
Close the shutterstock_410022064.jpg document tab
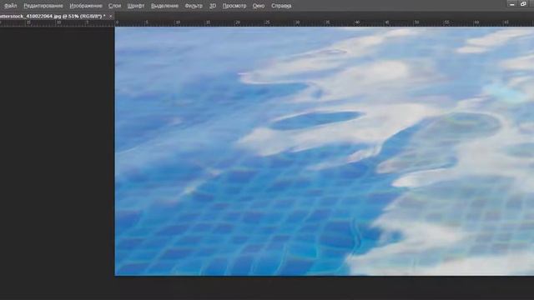111,16
